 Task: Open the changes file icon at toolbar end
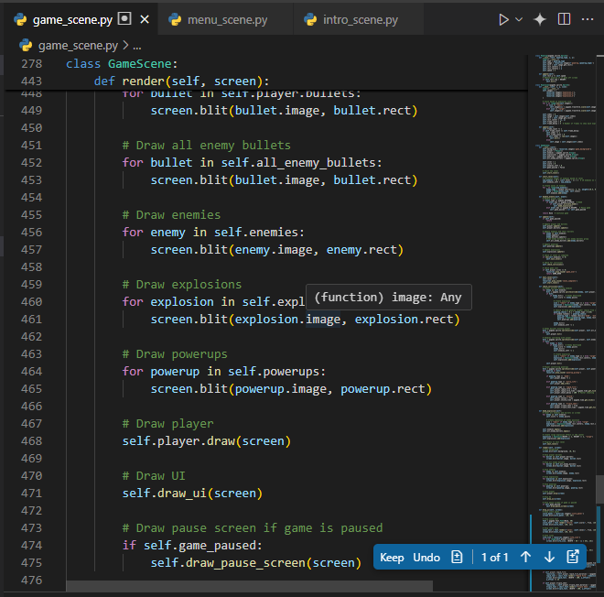[573, 557]
